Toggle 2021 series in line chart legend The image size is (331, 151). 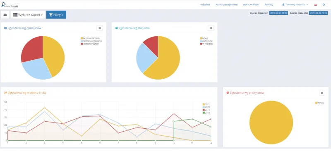click(x=206, y=104)
